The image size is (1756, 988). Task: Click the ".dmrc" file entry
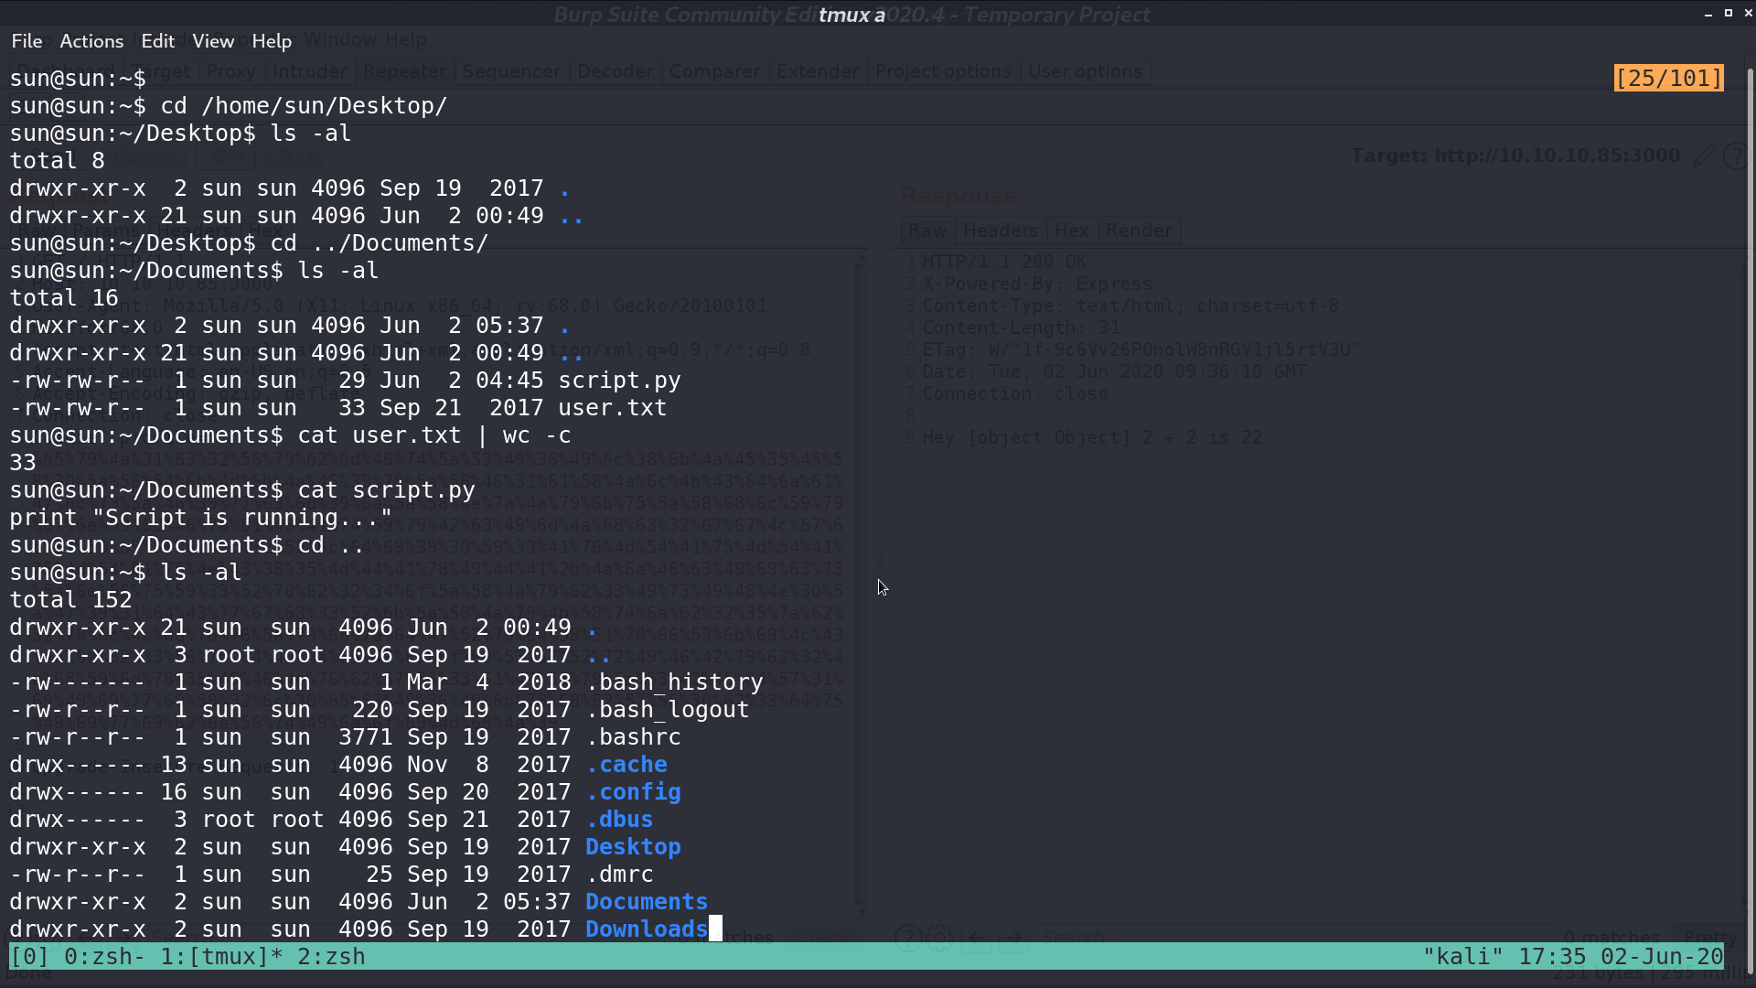(619, 875)
